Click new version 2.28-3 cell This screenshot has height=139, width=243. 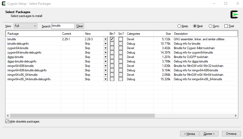coord(89,39)
